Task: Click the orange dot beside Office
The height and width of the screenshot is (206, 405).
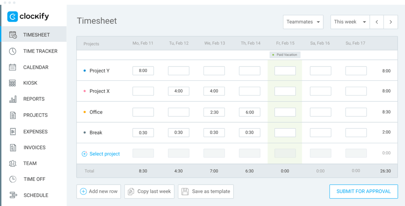Action: [84, 112]
